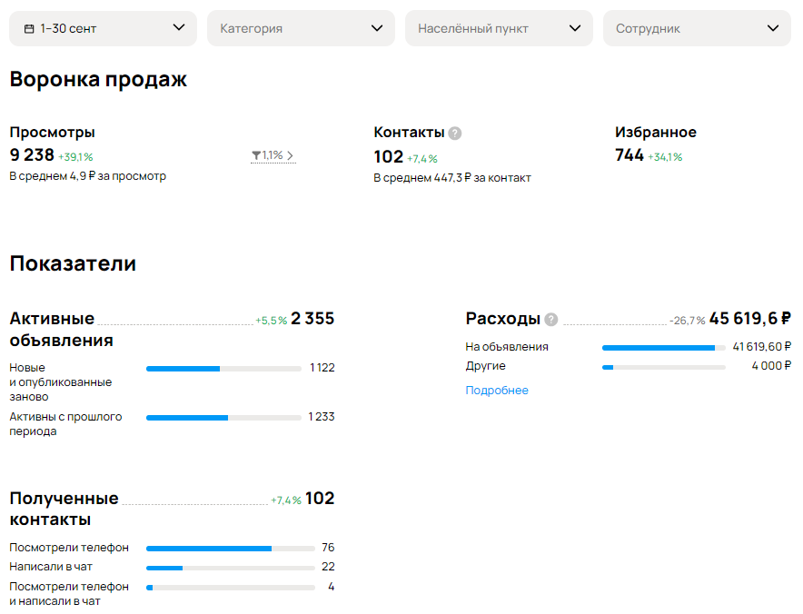Click the Полученные контакты heading
The height and width of the screenshot is (614, 803).
(x=64, y=509)
